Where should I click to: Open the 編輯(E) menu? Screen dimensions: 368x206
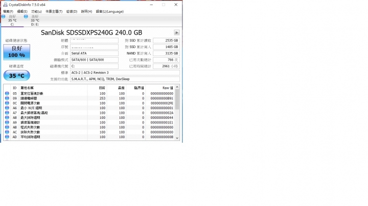tap(22, 11)
